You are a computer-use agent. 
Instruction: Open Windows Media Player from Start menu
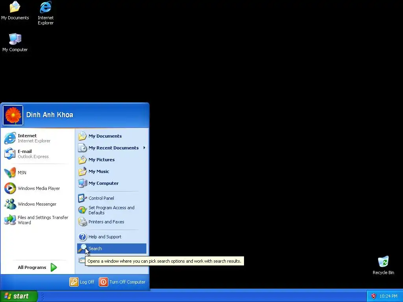37,188
